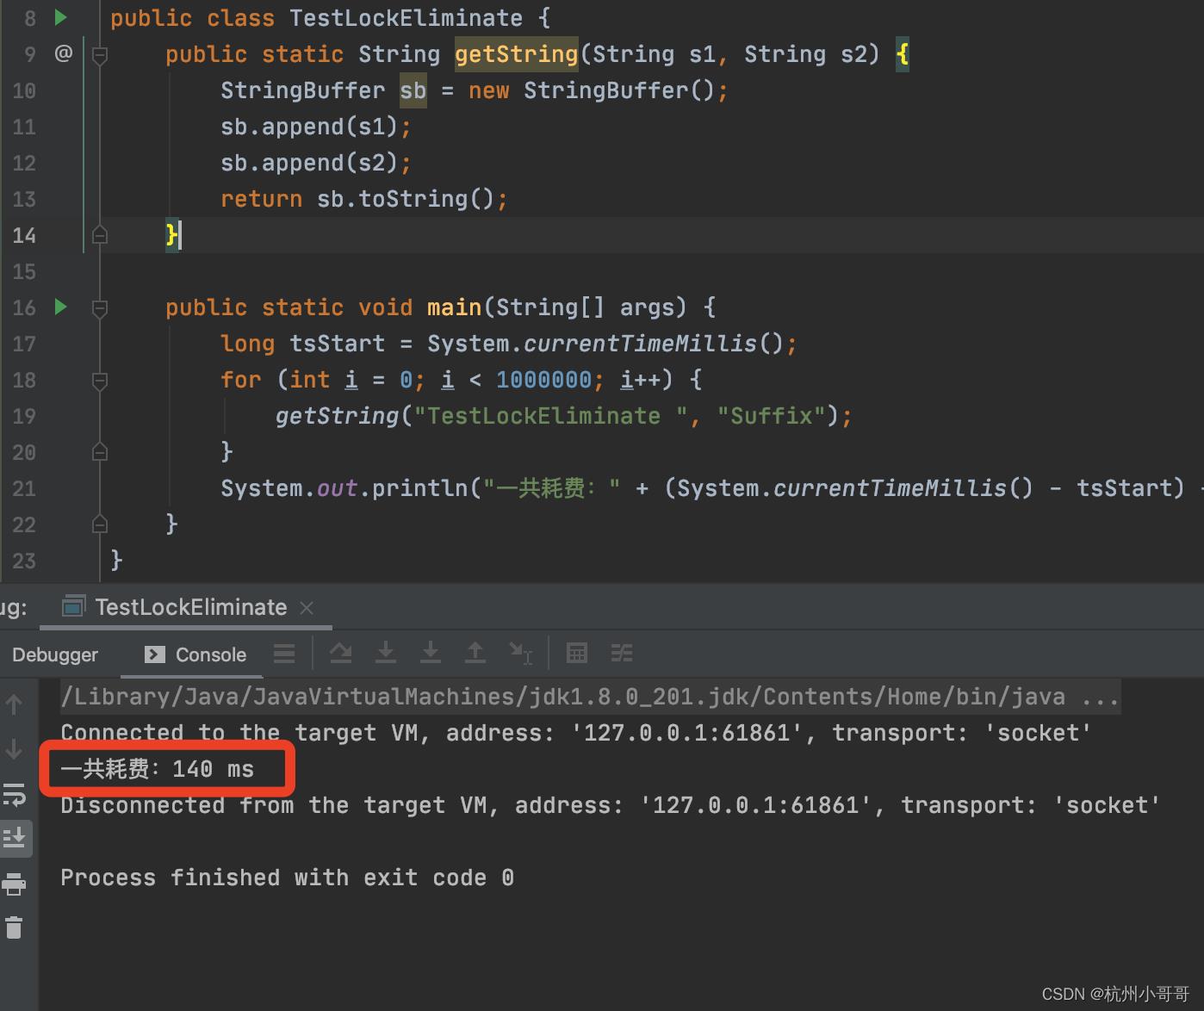Click the getString method name on line 9
Screen dimensions: 1204x1011
(x=517, y=54)
